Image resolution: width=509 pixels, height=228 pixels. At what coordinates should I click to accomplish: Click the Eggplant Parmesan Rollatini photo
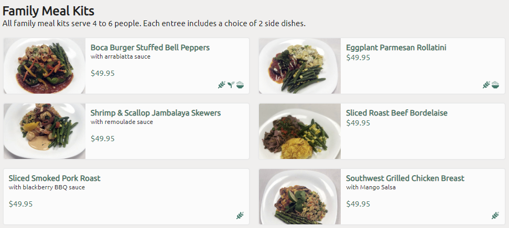(300, 66)
